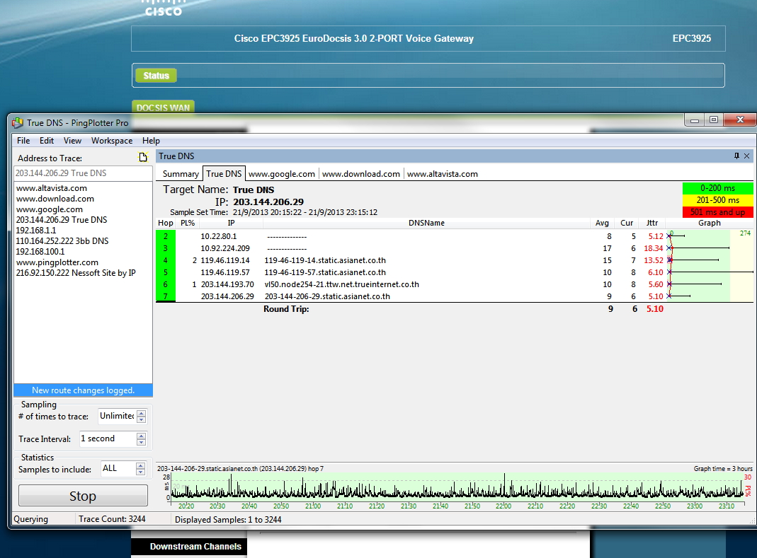The height and width of the screenshot is (558, 757).
Task: Select www.pingplotter.com in address list
Action: pos(57,262)
